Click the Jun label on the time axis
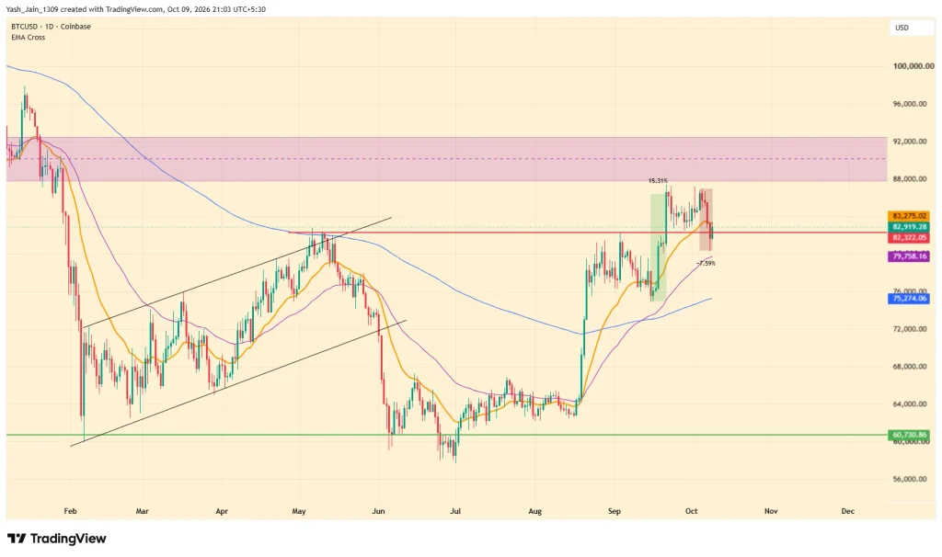This screenshot has width=942, height=557. (x=378, y=511)
